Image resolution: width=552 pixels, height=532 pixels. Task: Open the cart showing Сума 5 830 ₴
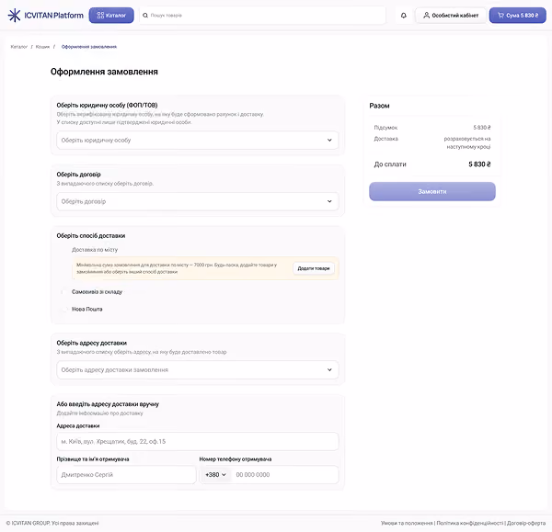(x=517, y=16)
